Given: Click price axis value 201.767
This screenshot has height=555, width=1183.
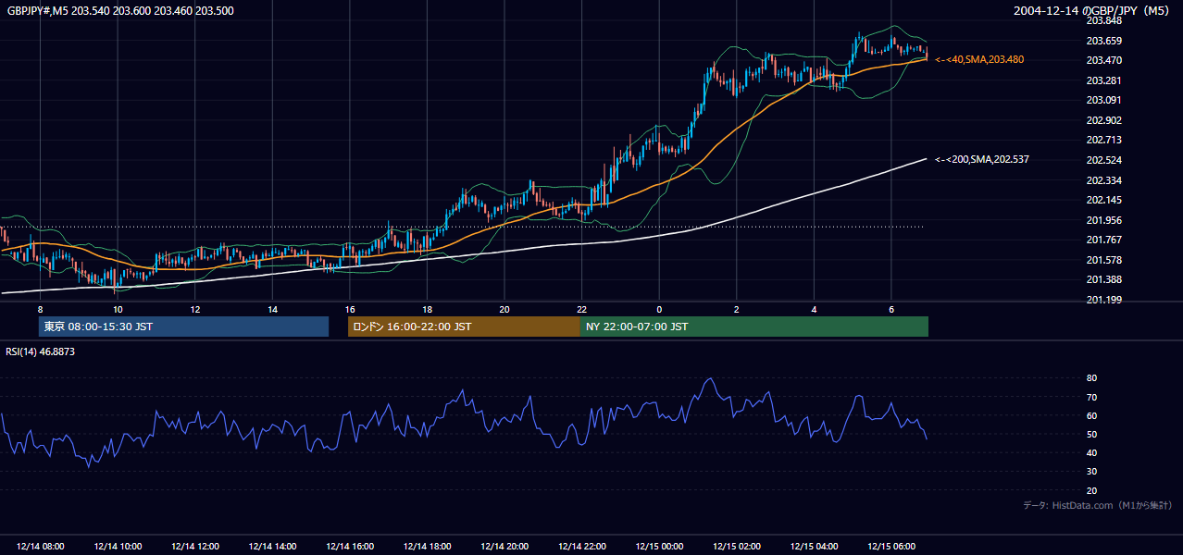Looking at the screenshot, I should pos(1102,240).
